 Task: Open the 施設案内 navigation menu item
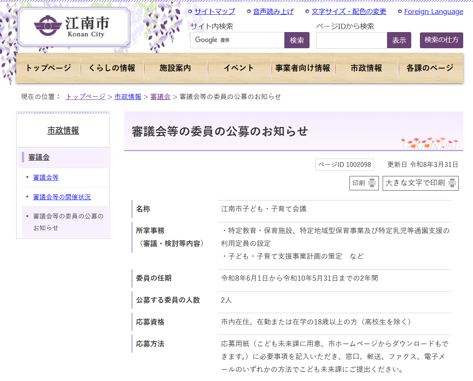[x=175, y=68]
